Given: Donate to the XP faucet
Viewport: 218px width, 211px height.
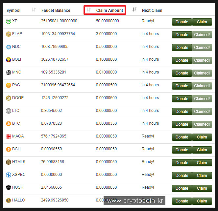Looking at the screenshot, I should (182, 22).
